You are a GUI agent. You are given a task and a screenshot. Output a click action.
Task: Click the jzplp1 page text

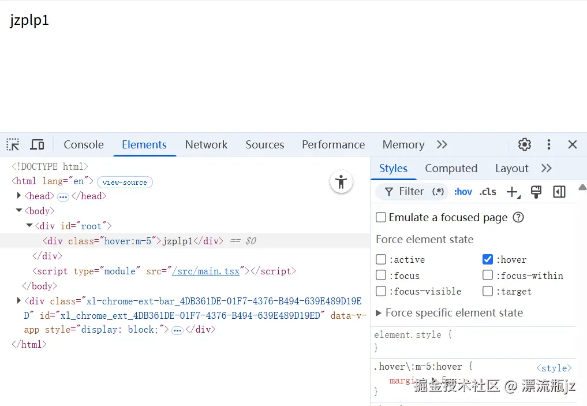[29, 20]
